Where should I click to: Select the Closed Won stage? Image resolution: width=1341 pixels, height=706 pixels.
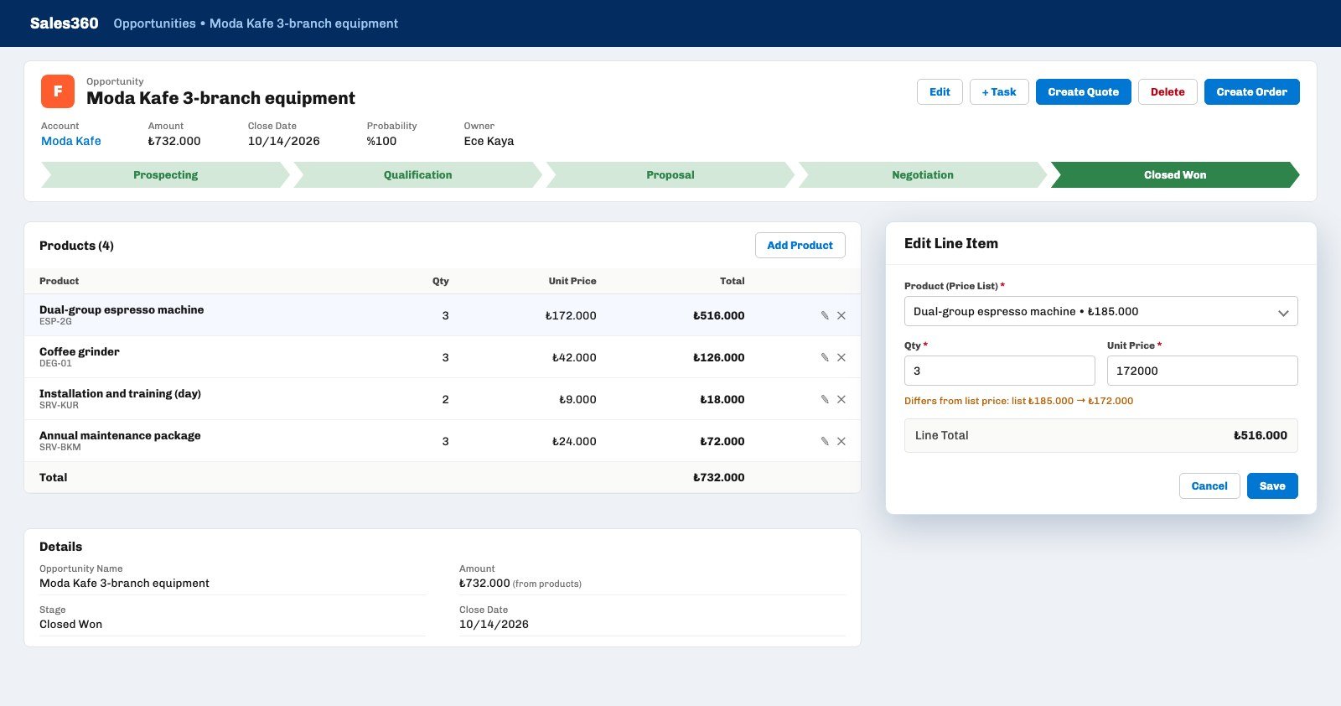(1175, 174)
